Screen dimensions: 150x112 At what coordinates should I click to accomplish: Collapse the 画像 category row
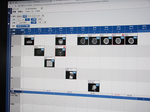coord(10,33)
